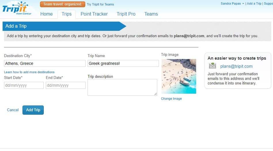The width and height of the screenshot is (273, 151).
Task: Open the Trips tab
Action: point(67,14)
